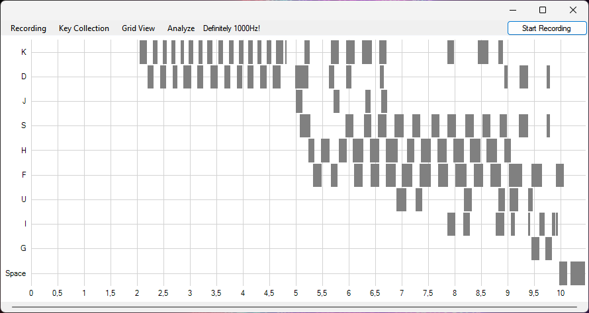Open the Recording menu
The width and height of the screenshot is (589, 313).
click(x=28, y=28)
